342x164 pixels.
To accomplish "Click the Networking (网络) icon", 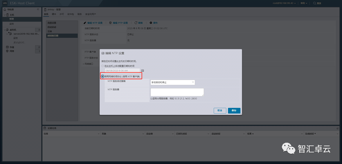I will [7, 51].
